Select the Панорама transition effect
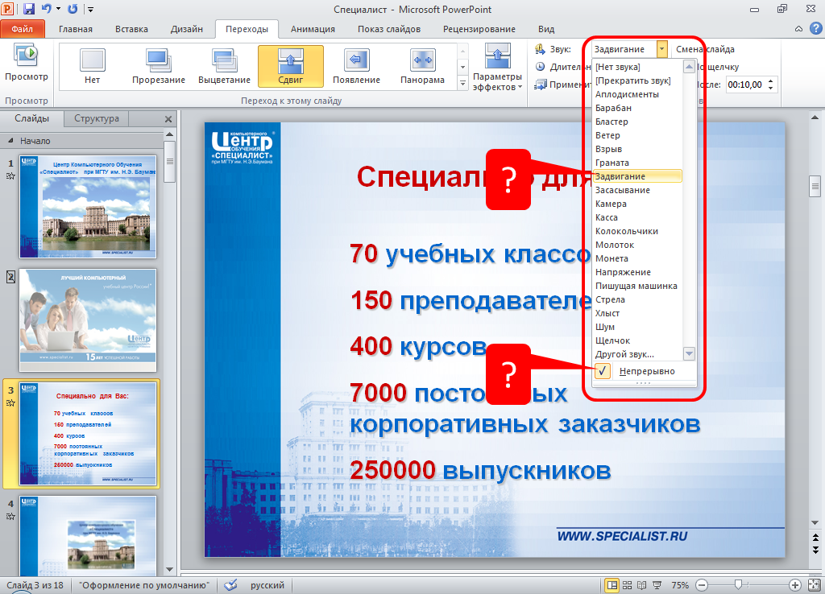 [422, 65]
